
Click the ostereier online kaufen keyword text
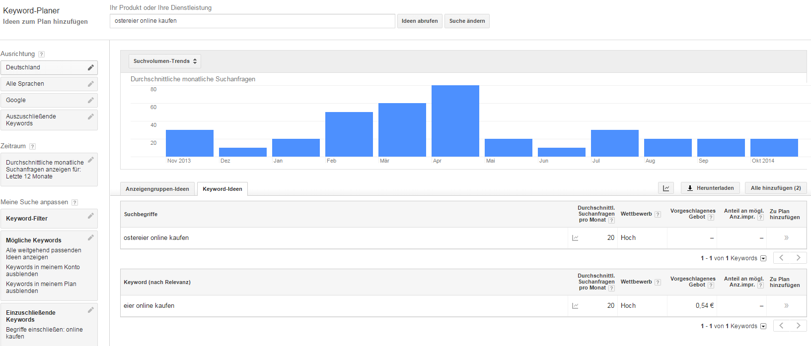coord(156,238)
